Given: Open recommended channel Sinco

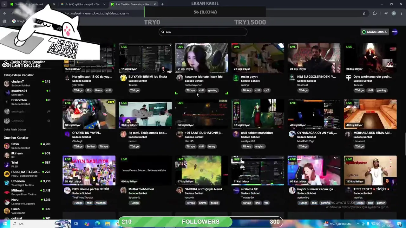Looking at the screenshot, I should pos(27,211).
